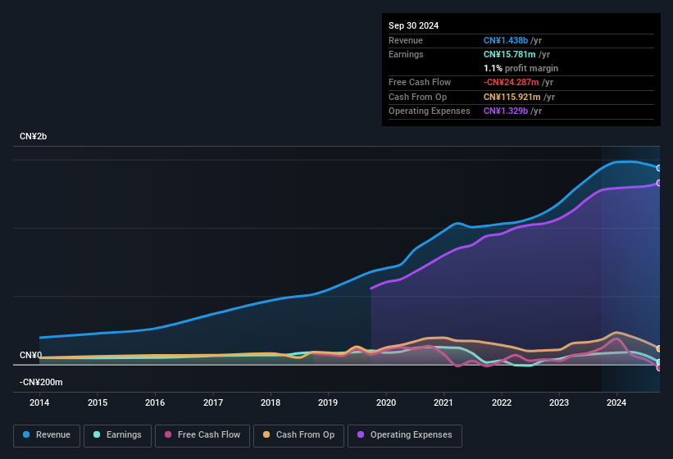Click the 2014 x-axis label

(x=39, y=402)
